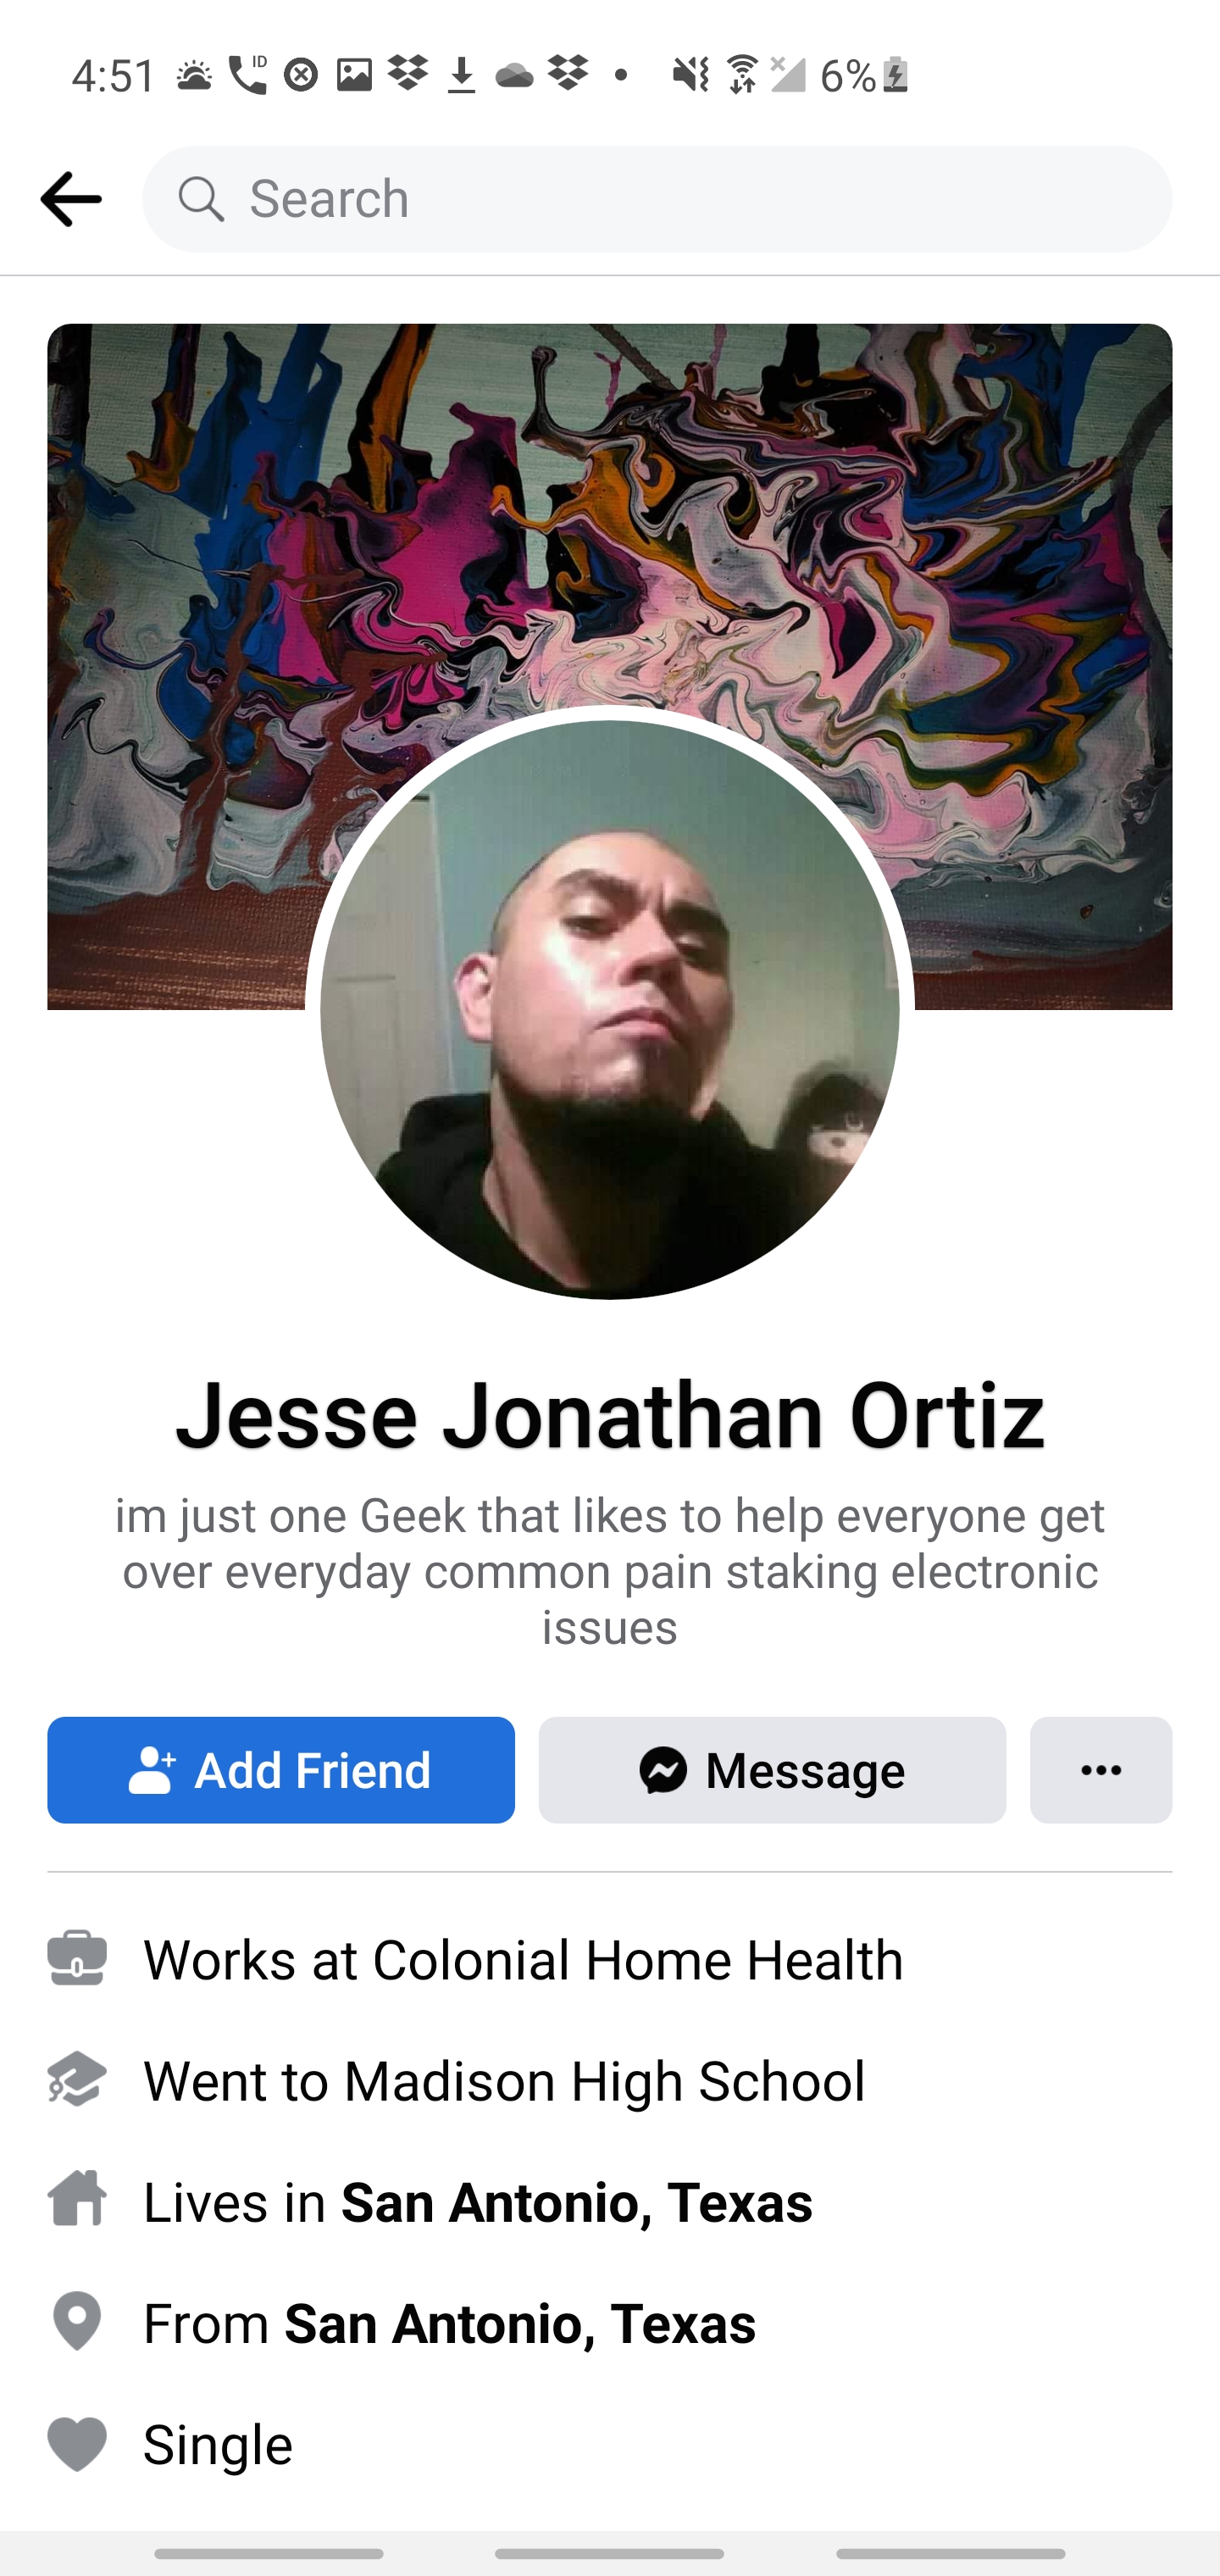Viewport: 1220px width, 2576px height.
Task: Open San Antonio, Texas hometown link
Action: click(x=520, y=2323)
